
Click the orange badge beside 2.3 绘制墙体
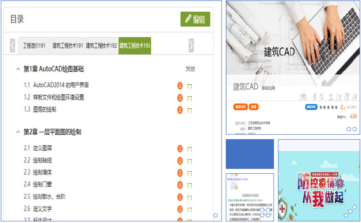[180, 173]
